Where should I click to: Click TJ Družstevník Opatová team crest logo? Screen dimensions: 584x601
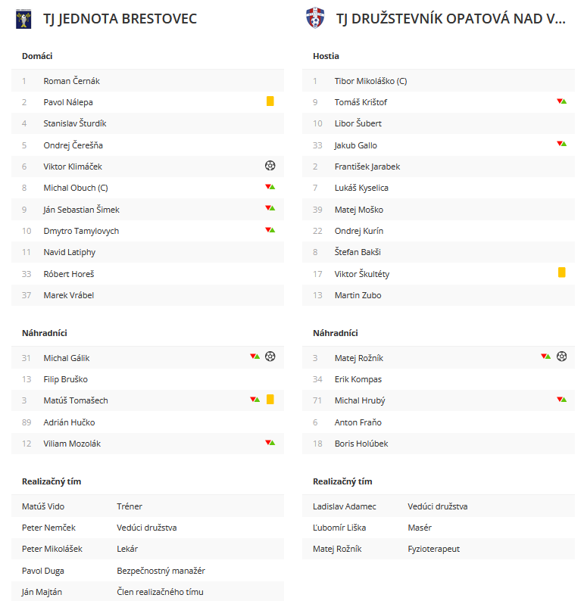(315, 18)
